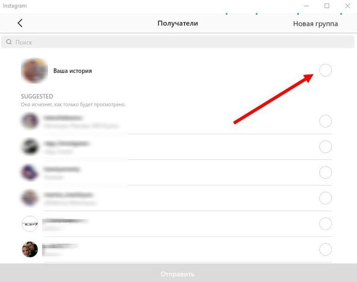Minimize the Instagram window

coord(306,6)
